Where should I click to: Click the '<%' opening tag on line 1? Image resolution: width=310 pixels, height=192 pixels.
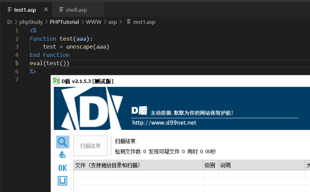pos(33,30)
